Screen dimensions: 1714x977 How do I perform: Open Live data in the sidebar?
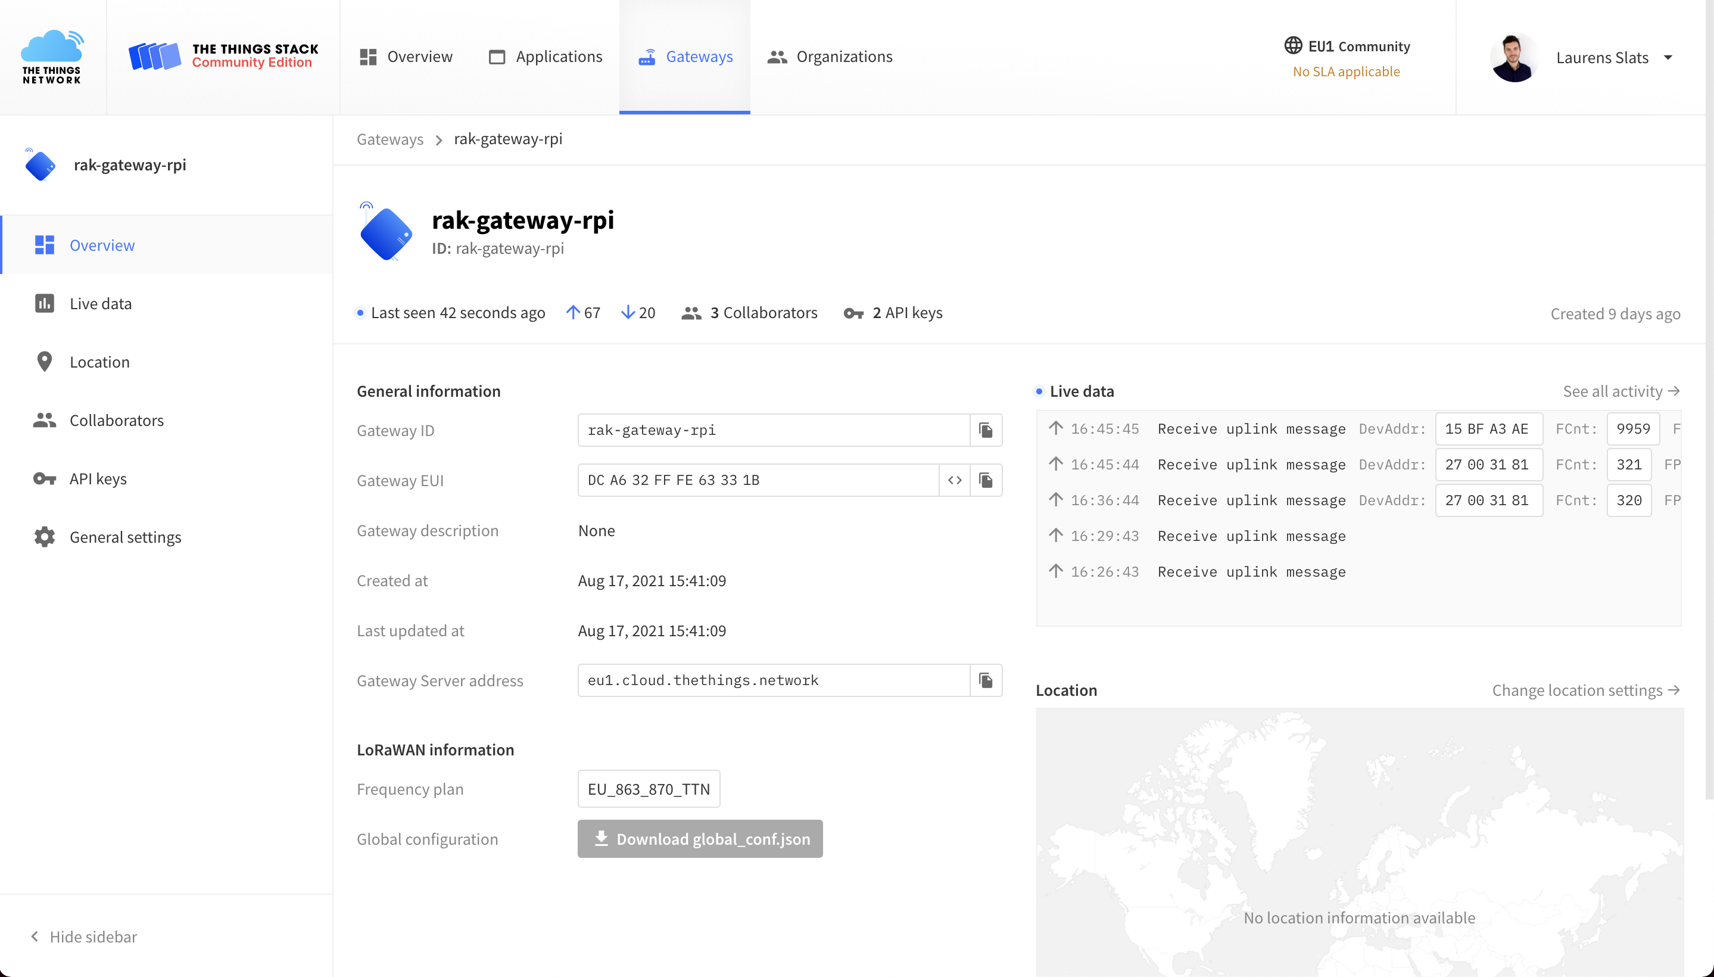[x=167, y=303]
